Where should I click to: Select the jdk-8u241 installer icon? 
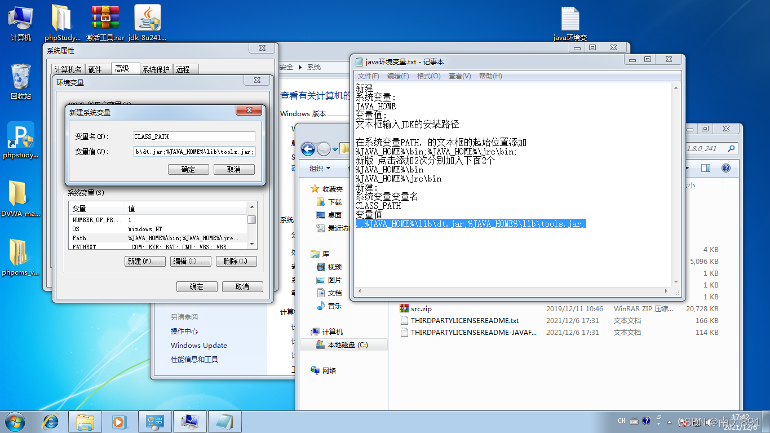(148, 23)
